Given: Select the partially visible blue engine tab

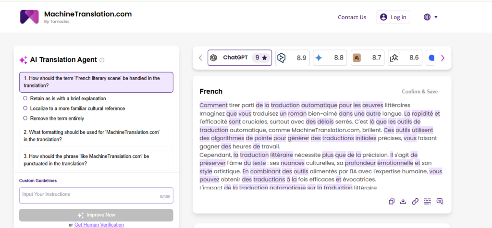Looking at the screenshot, I should click(430, 58).
